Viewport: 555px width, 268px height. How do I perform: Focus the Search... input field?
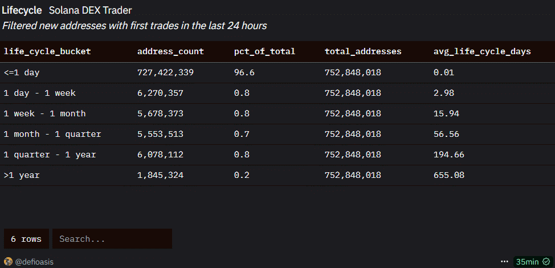click(x=112, y=239)
